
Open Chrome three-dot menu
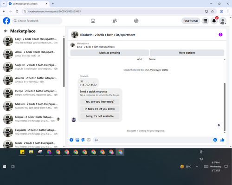228,12
